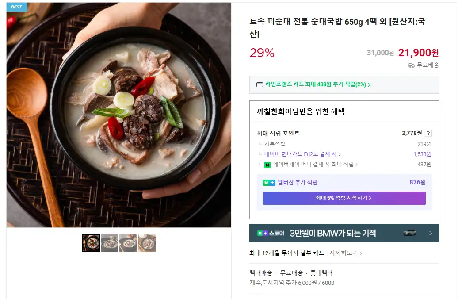Click the BMW car image in banner
The image size is (458, 299).
(x=409, y=233)
